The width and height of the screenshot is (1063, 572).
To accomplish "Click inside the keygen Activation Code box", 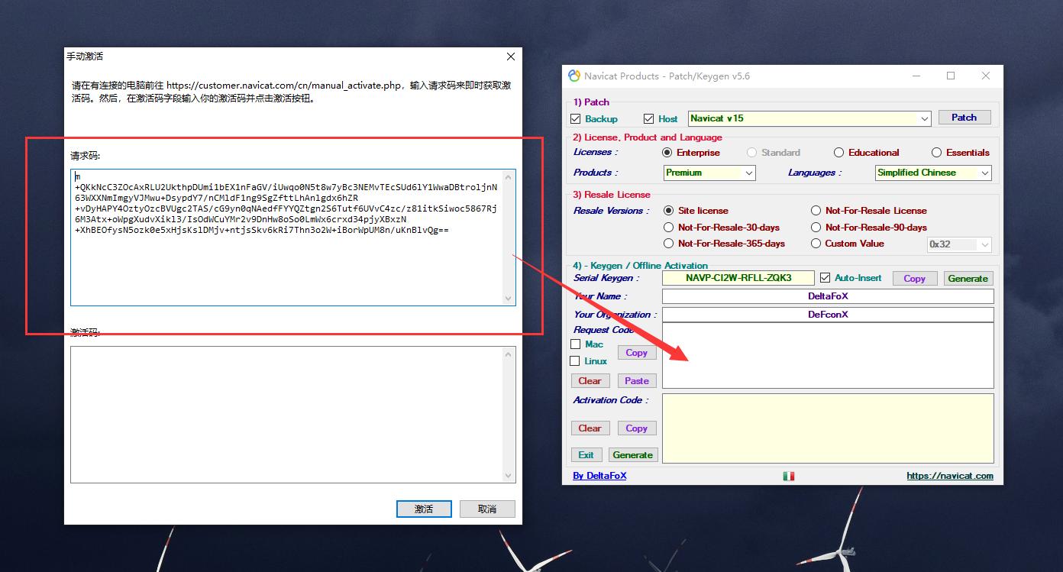I will pyautogui.click(x=828, y=428).
